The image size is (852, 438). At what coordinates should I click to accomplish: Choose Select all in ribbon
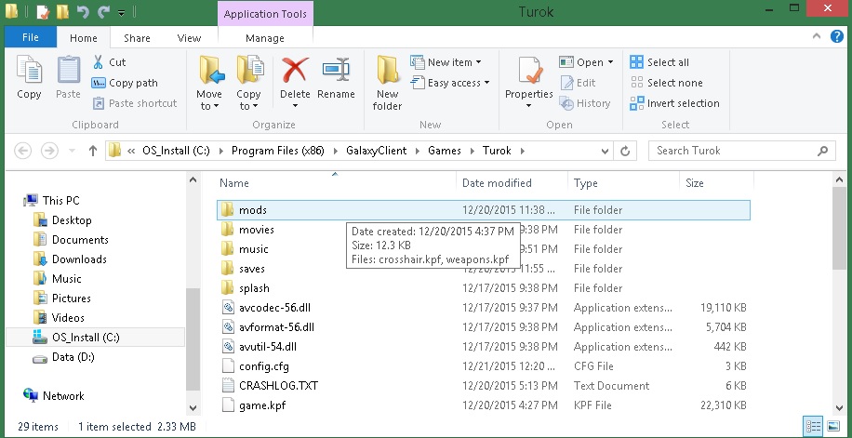[x=659, y=62]
